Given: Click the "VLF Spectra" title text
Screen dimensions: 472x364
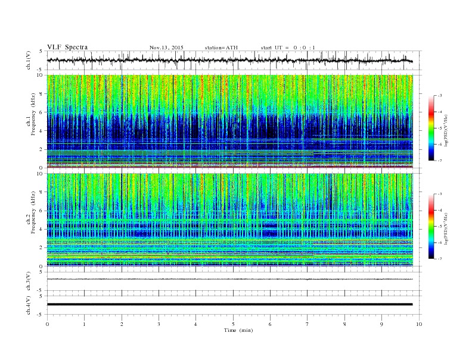Looking at the screenshot, I should tap(67, 47).
